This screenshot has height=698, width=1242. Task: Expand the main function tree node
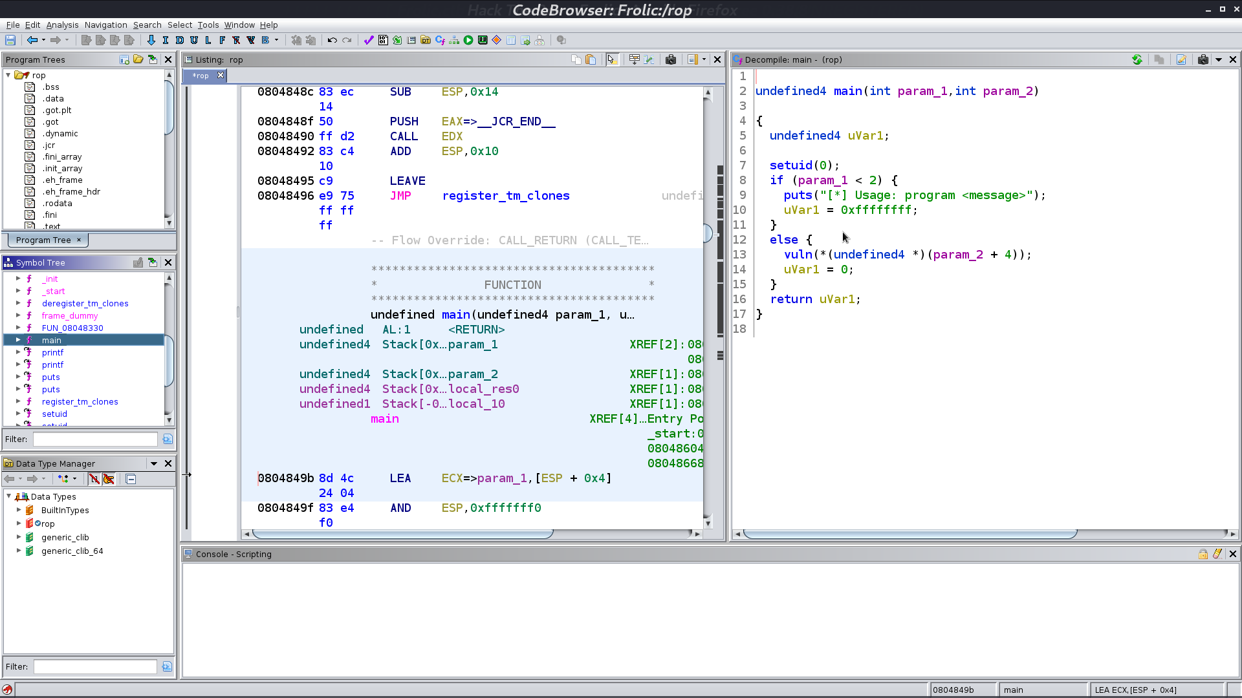coord(18,340)
